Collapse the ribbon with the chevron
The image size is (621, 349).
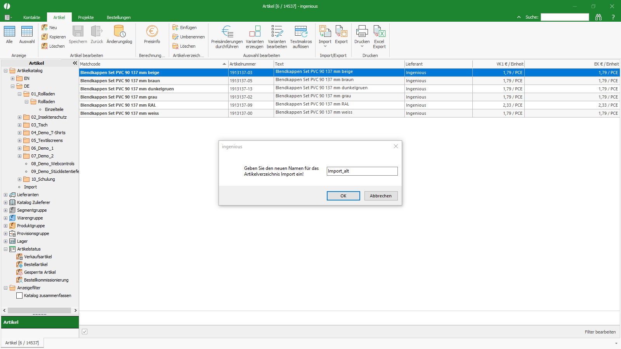(519, 17)
